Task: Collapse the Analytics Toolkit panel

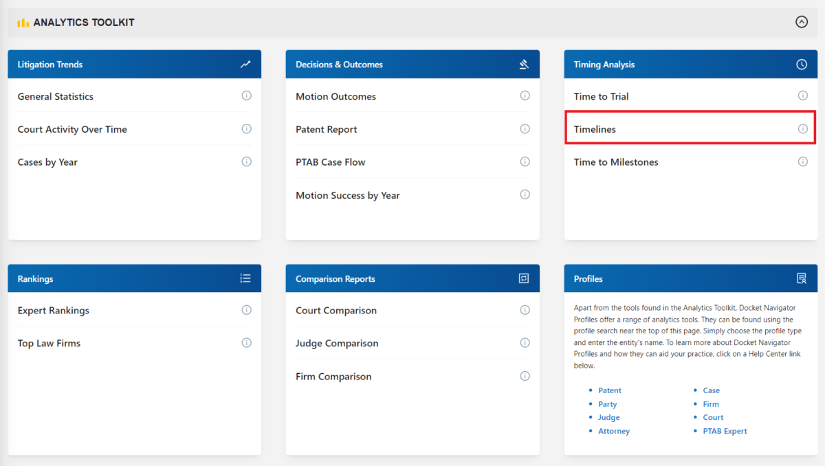Action: click(802, 21)
